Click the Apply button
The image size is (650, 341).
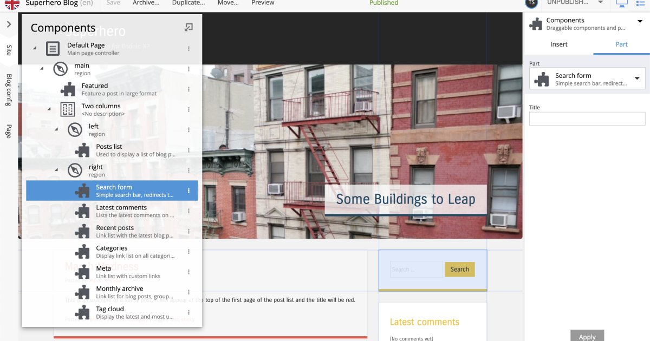(587, 336)
